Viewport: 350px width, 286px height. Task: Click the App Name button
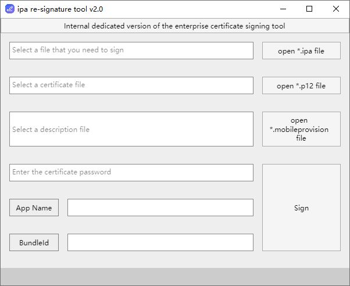(x=34, y=208)
